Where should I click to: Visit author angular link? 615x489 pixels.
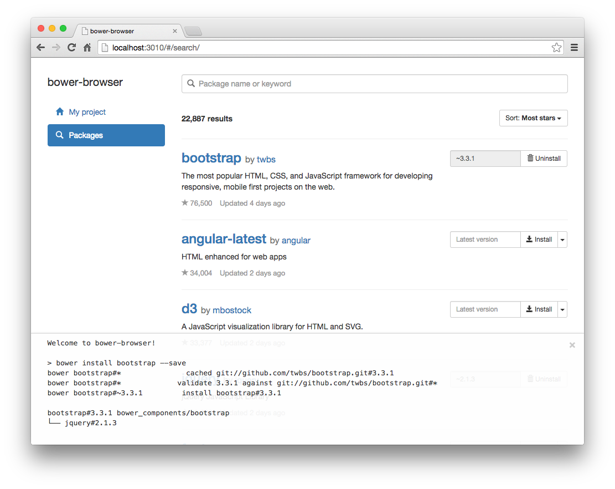coord(296,241)
